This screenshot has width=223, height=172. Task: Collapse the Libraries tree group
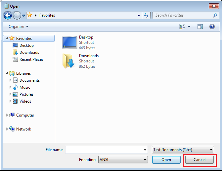[x=7, y=73]
